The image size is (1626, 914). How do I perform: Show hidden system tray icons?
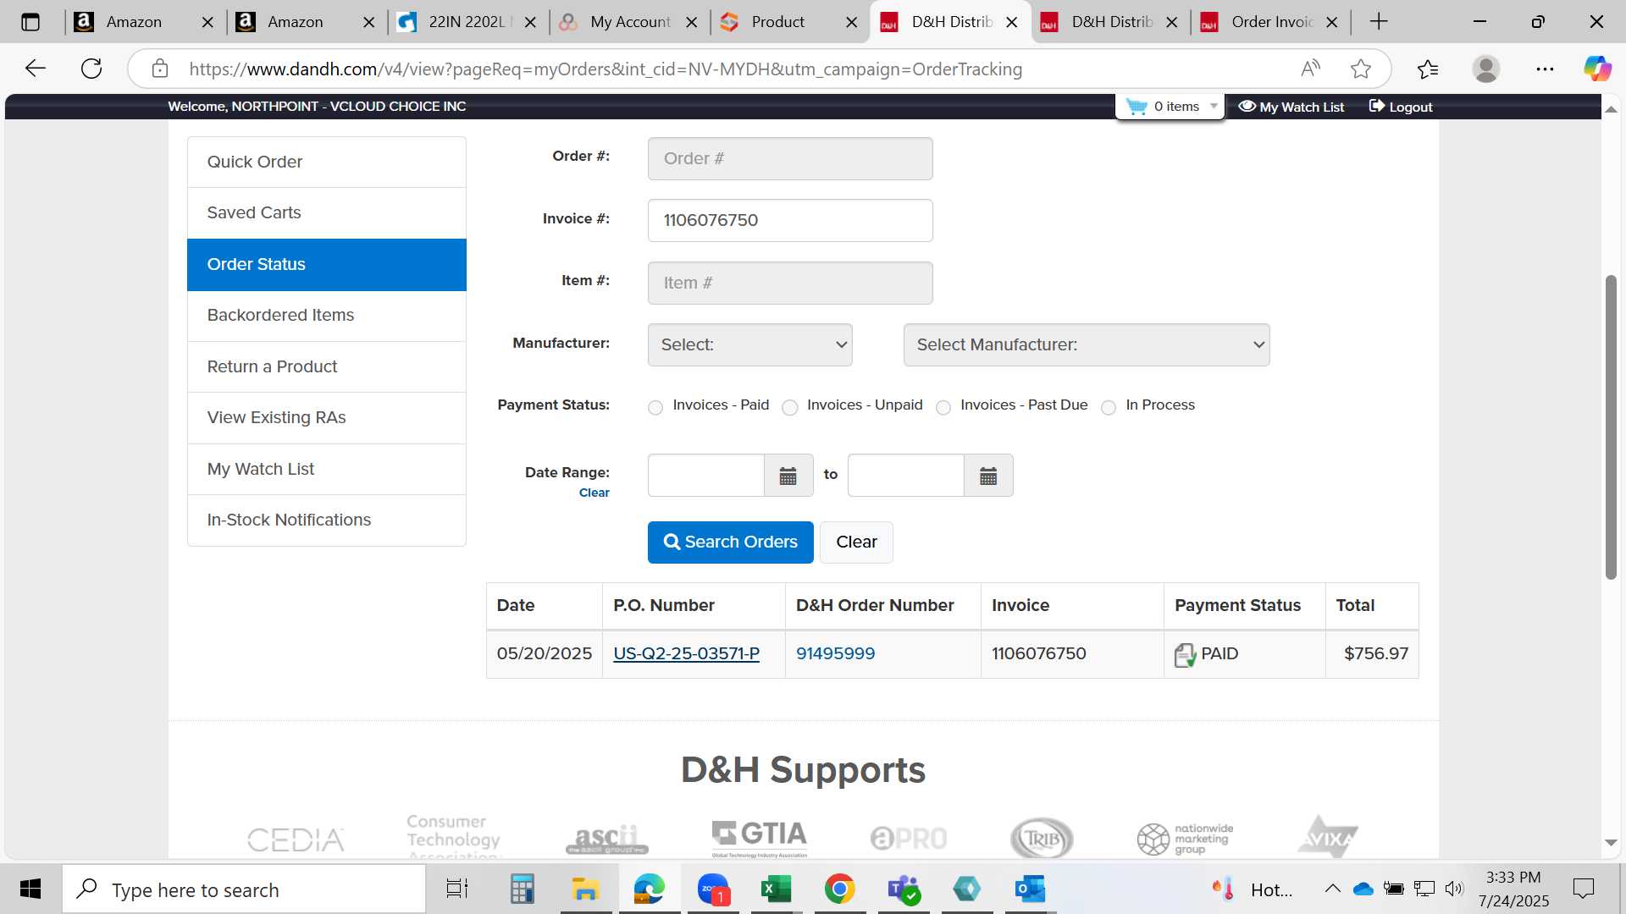point(1332,889)
